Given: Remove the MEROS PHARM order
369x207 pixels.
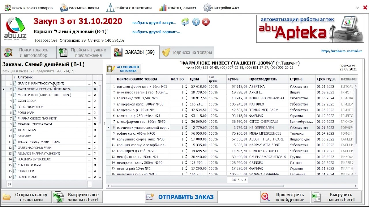Looking at the screenshot, I should pos(95,95).
